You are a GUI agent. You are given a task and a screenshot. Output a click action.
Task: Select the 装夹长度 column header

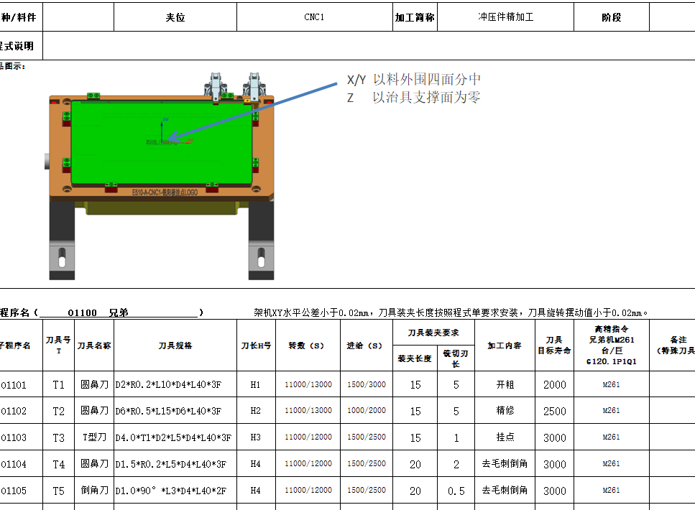coord(415,358)
